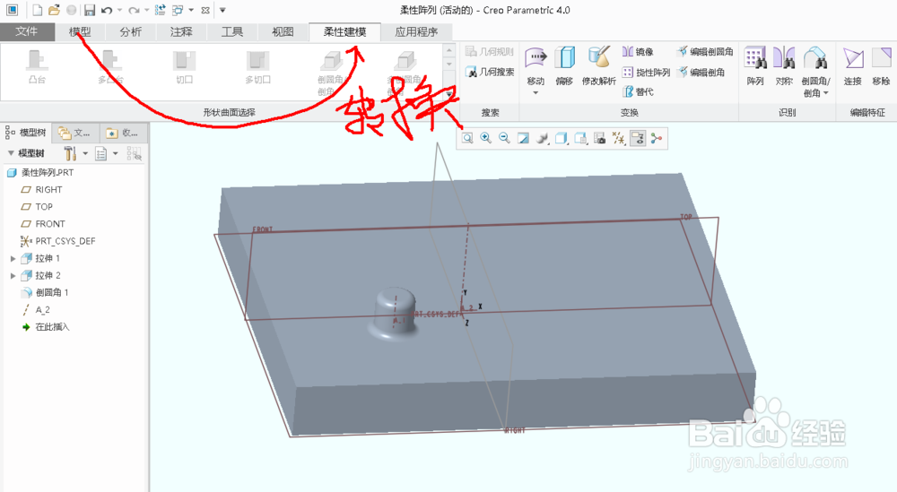Open the 文件 menu

click(x=27, y=31)
